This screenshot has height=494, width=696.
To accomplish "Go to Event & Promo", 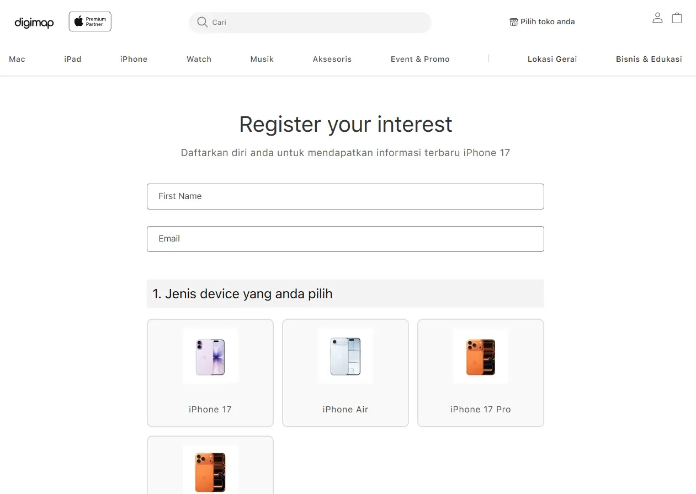I will 420,59.
